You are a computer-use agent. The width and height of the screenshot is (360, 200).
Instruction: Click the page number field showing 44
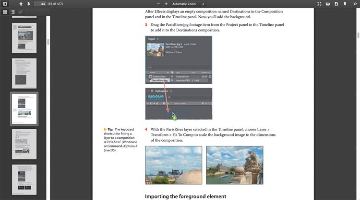tap(40, 4)
